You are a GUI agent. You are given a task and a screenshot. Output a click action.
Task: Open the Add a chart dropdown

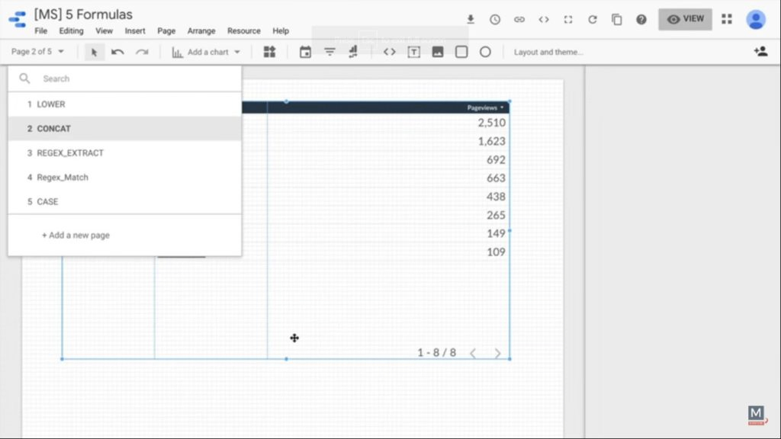click(207, 52)
